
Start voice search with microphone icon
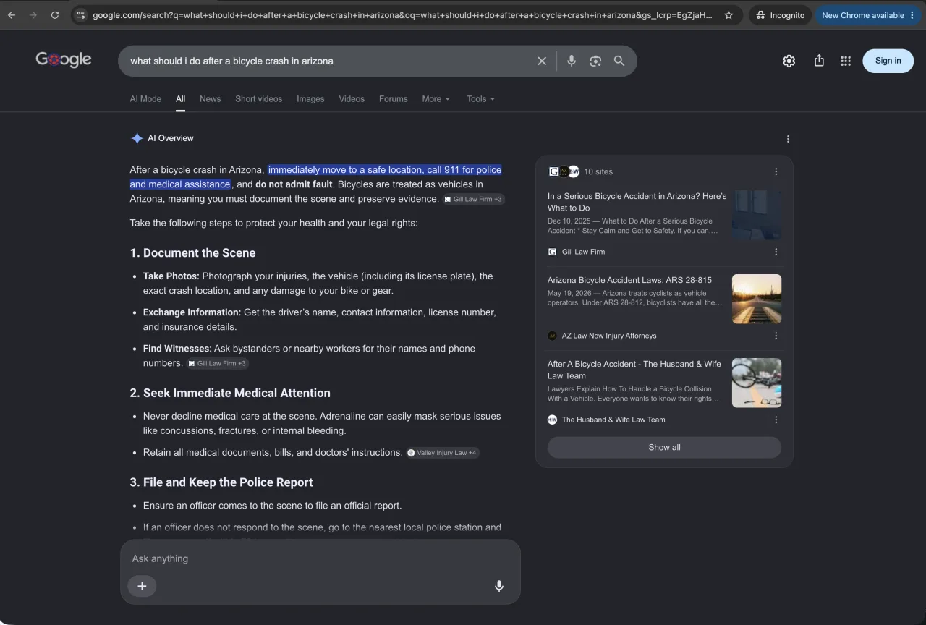tap(572, 61)
